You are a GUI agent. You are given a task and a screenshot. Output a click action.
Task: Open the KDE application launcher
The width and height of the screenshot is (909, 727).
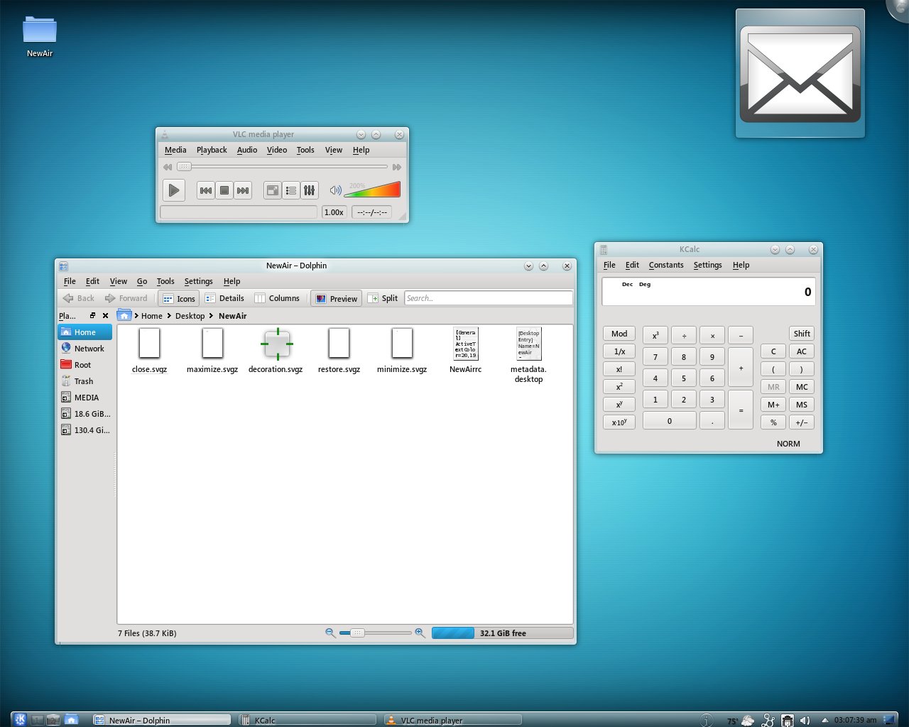pos(20,720)
